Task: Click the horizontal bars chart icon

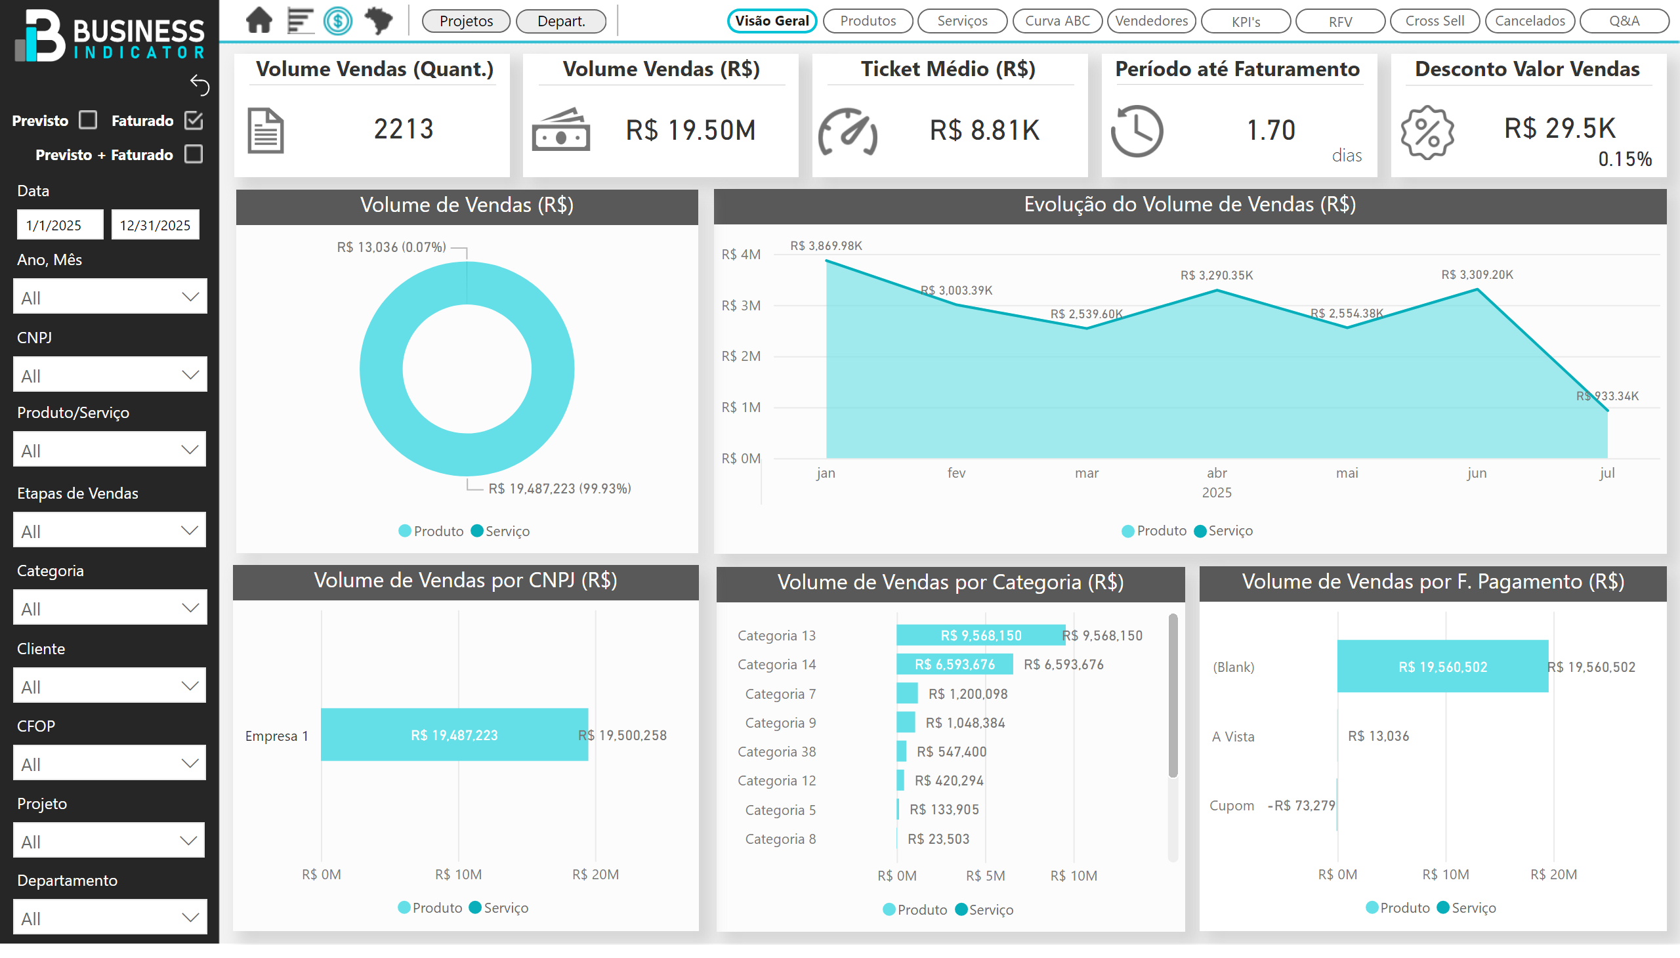Action: (299, 20)
